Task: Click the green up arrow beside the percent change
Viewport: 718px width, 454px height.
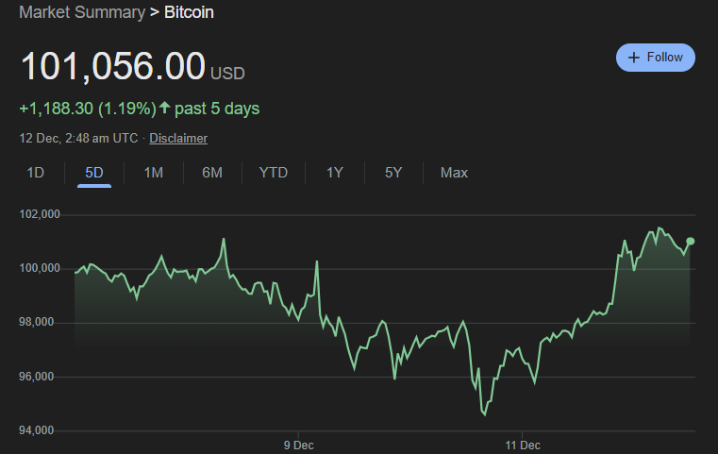Action: 165,109
